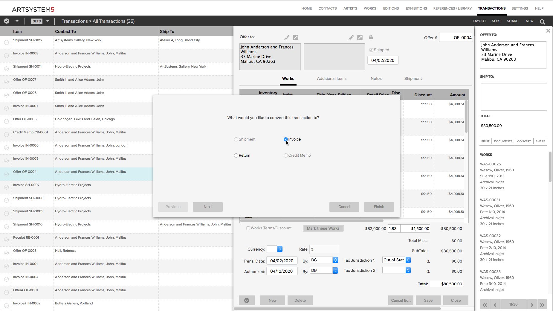Close the side panel with the X icon
The height and width of the screenshot is (311, 553).
coord(548,31)
